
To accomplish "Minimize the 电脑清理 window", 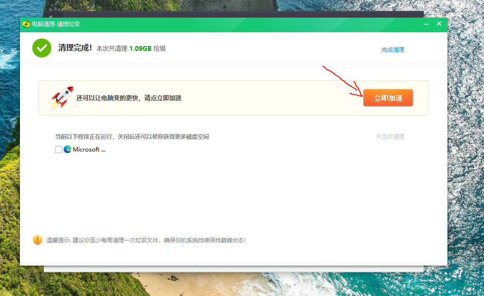I will click(x=426, y=24).
